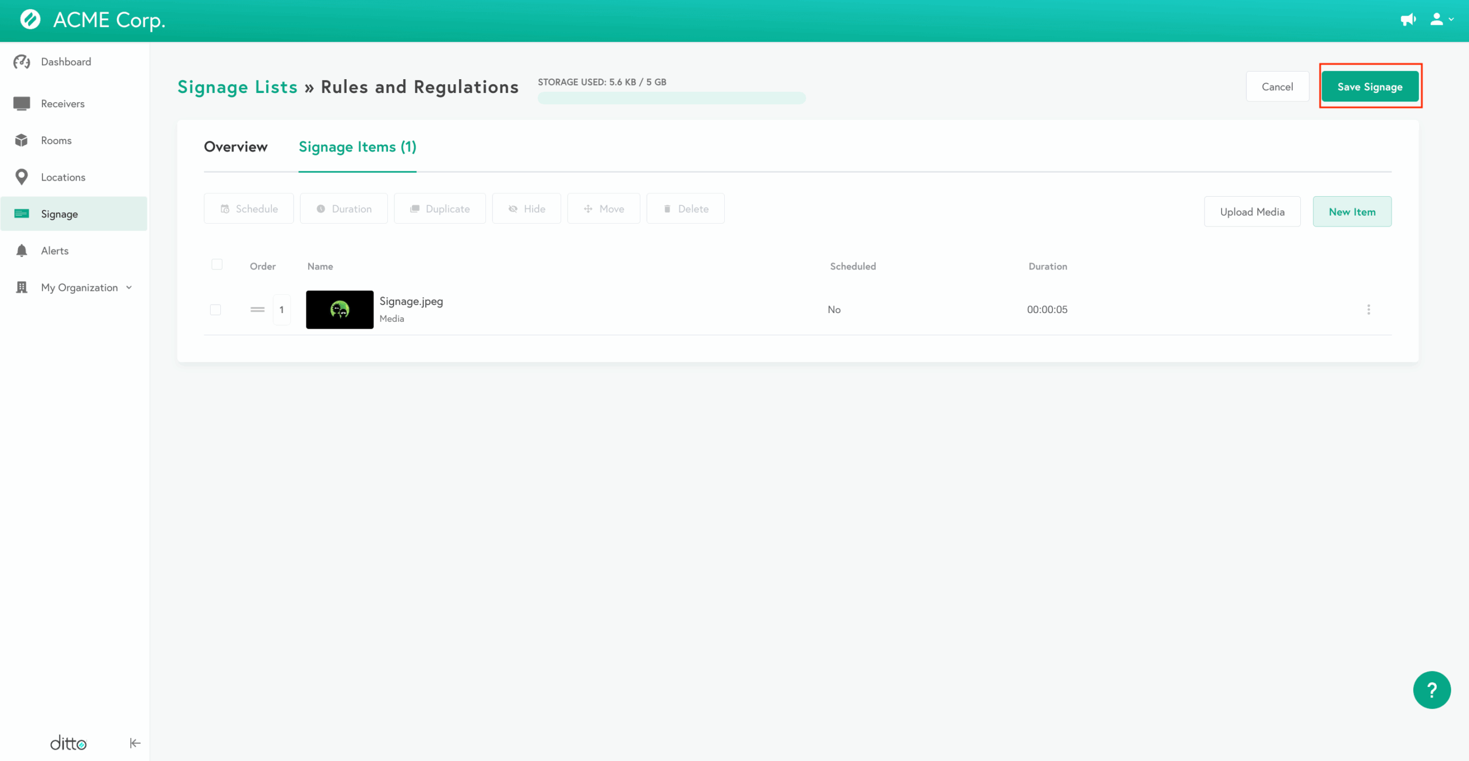Click the Signage Lists breadcrumb link
The image size is (1469, 761).
click(237, 87)
